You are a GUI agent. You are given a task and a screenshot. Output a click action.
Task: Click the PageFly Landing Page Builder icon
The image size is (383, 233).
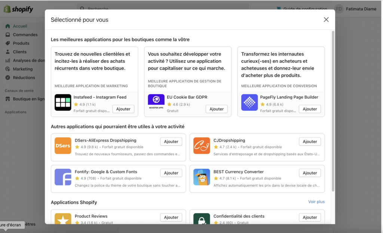[249, 102]
